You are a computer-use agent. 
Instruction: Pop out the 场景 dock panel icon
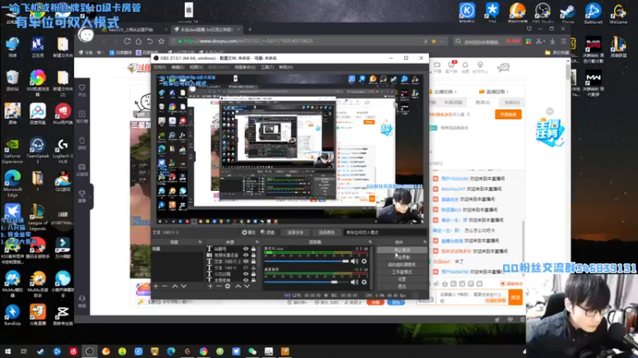click(x=200, y=242)
